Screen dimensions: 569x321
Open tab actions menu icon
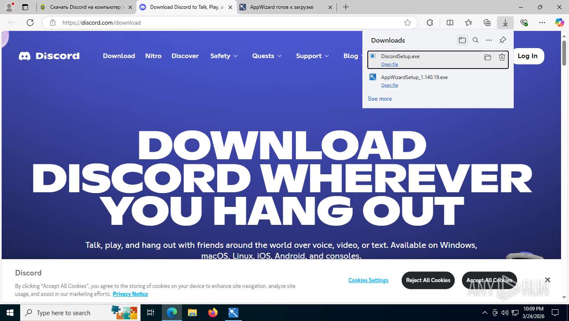click(25, 7)
